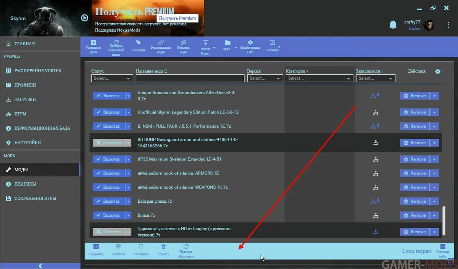Click the Install archive plus icon in the toolbar
This screenshot has width=458, height=269.
pos(94,42)
